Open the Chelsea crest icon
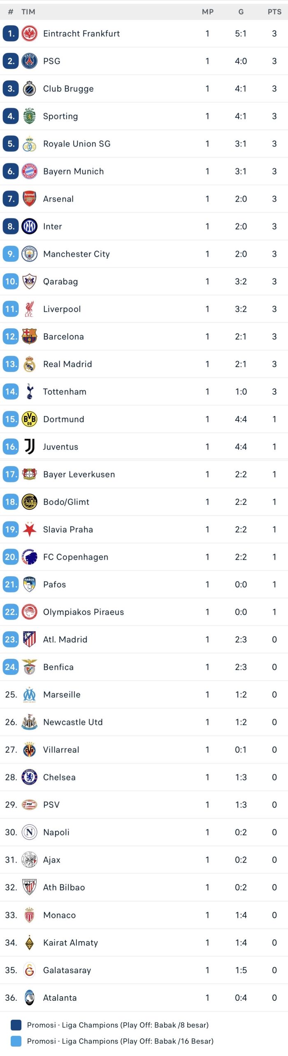This screenshot has height=1056, width=288. pyautogui.click(x=29, y=777)
